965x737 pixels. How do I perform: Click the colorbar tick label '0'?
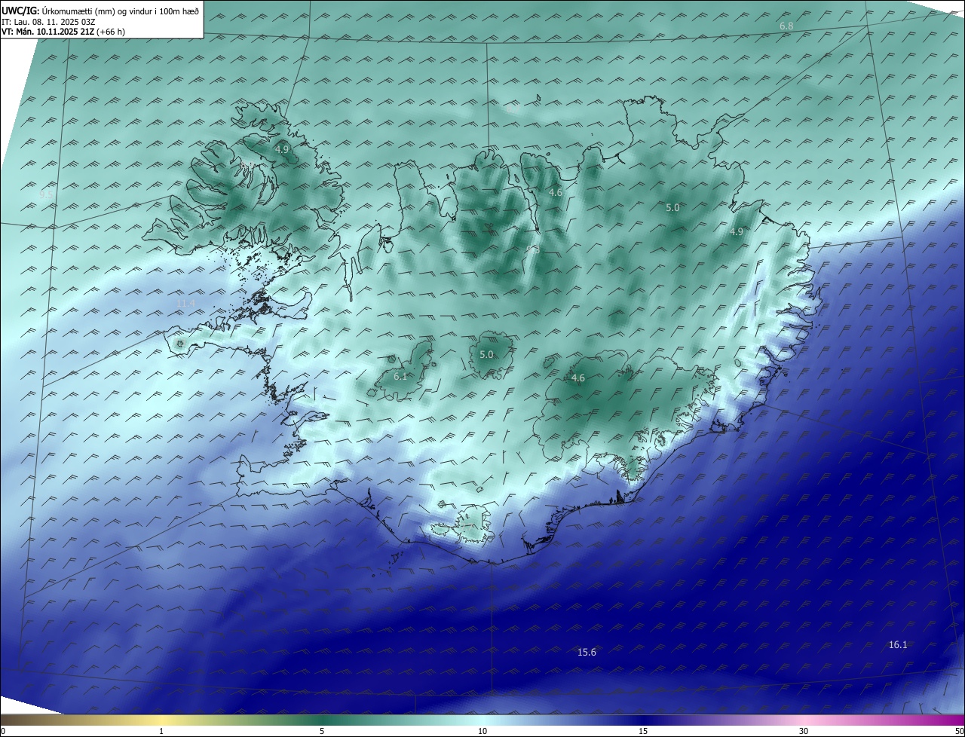point(3,731)
